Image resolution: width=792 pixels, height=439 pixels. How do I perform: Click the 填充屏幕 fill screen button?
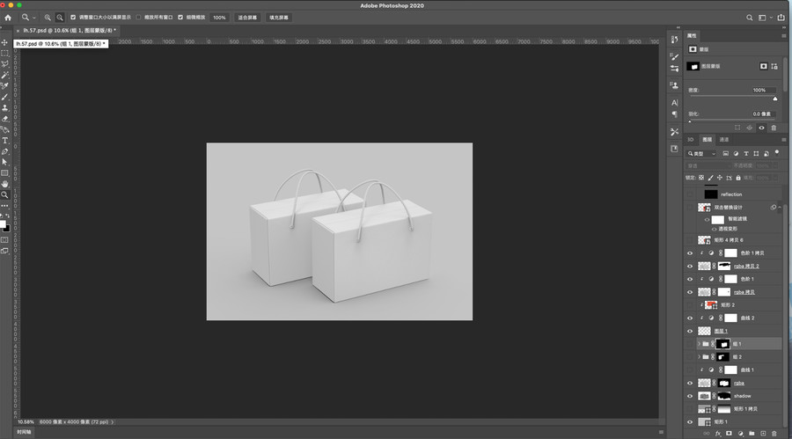coord(279,18)
